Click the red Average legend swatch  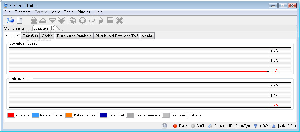pos(11,115)
